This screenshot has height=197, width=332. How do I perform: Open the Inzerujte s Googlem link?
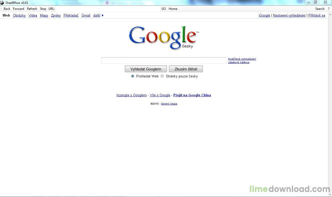click(x=132, y=95)
